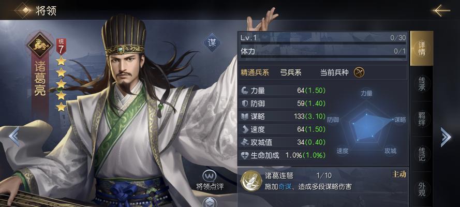Screen dimensions: 460x207
Task: Open the 外观 tab
Action: (422, 189)
